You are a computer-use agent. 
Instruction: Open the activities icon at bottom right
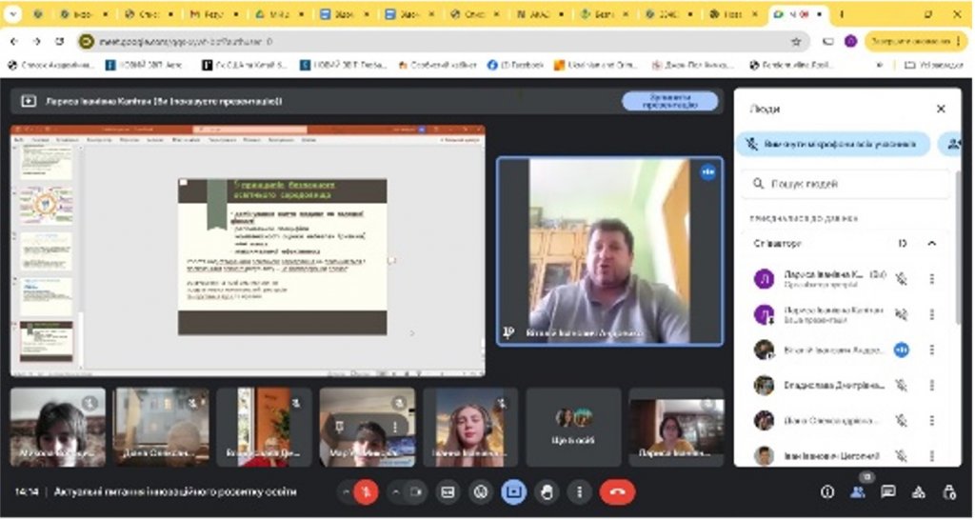point(918,491)
